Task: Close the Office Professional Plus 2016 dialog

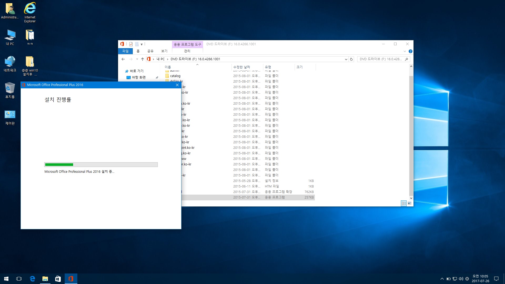Action: [x=177, y=85]
